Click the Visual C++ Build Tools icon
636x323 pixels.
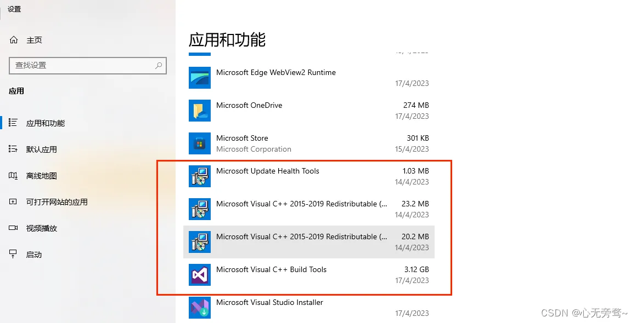[x=200, y=275]
